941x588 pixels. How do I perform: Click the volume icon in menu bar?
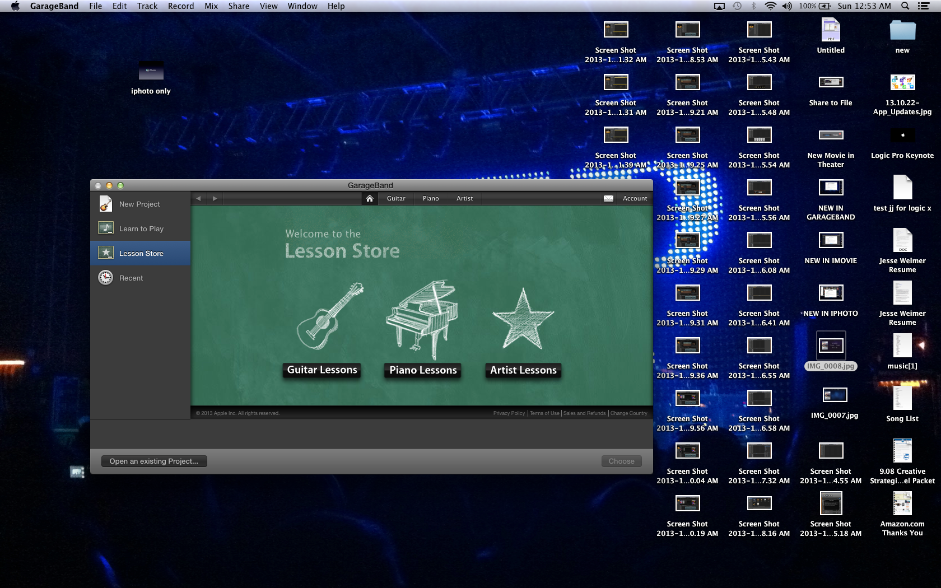pyautogui.click(x=788, y=6)
